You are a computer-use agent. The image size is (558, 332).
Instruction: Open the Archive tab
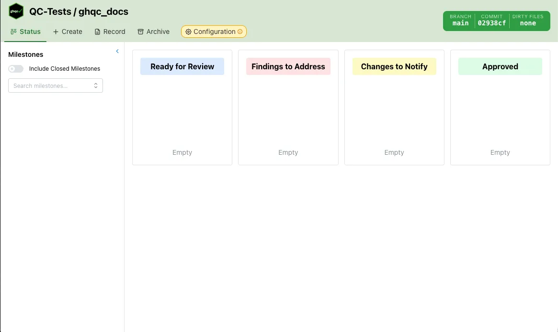click(x=153, y=32)
